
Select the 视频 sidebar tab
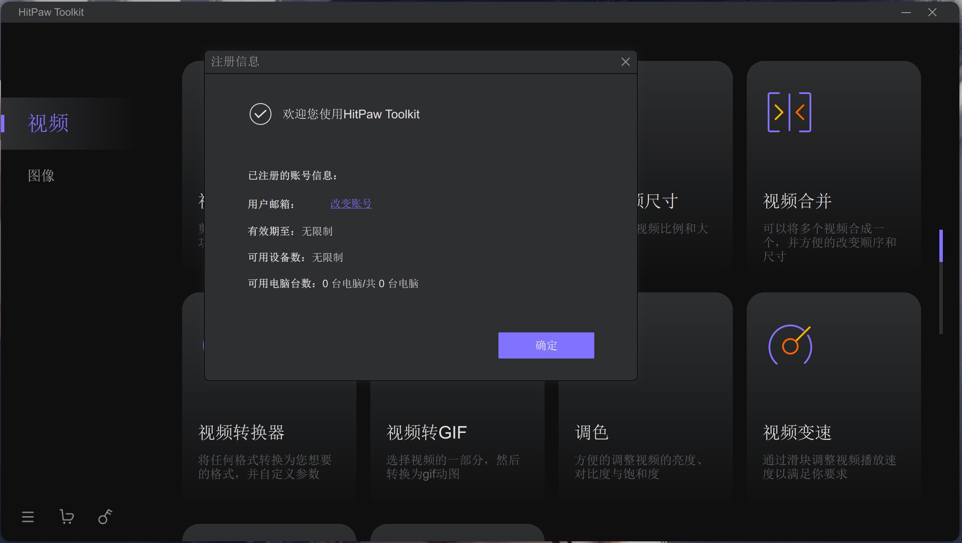pos(48,123)
